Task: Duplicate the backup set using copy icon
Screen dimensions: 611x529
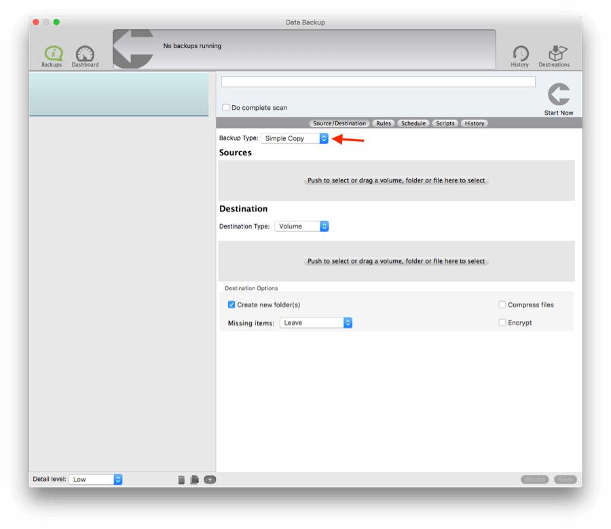Action: 195,479
